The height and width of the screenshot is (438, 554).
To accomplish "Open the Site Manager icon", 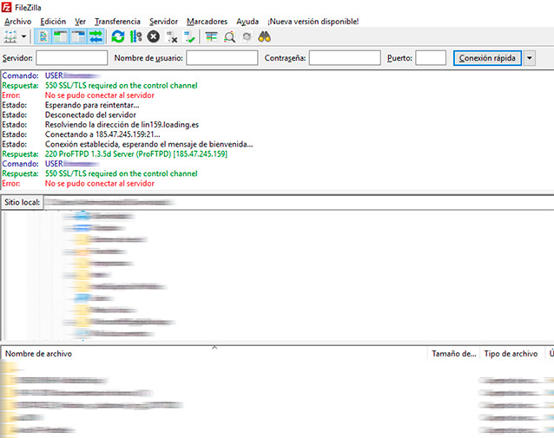I will click(10, 36).
